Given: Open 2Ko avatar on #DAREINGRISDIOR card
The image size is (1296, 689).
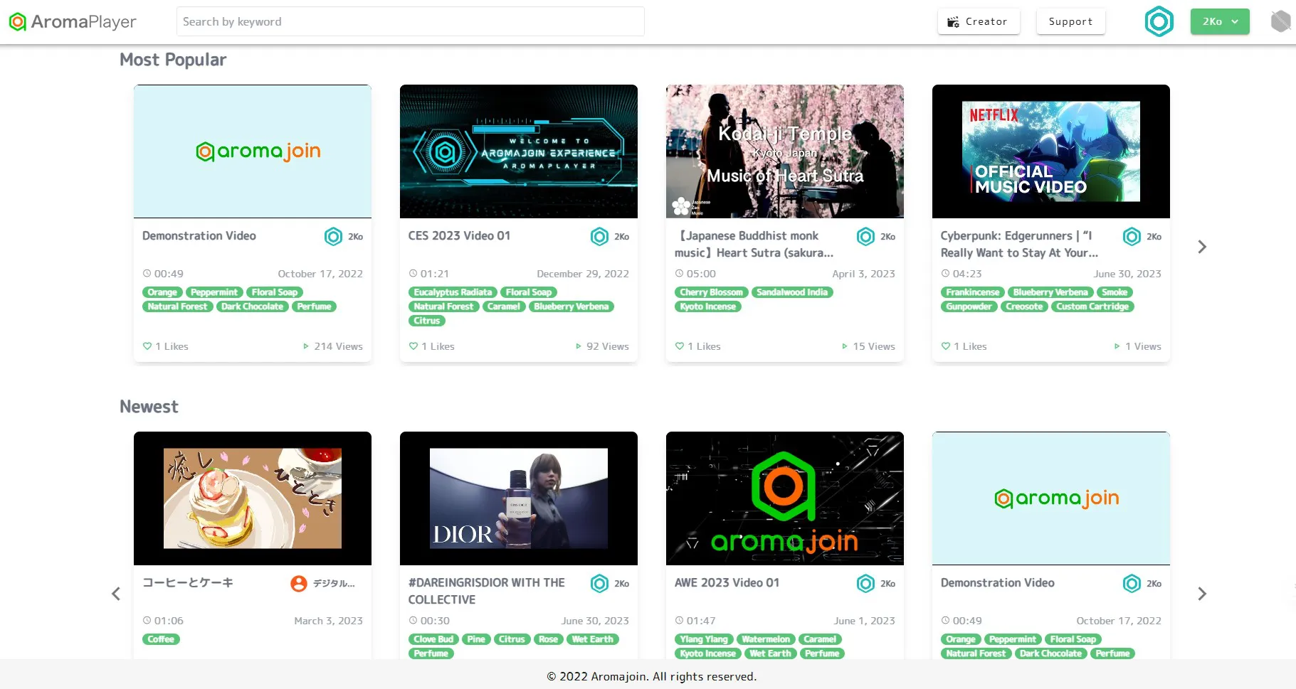Looking at the screenshot, I should 600,584.
